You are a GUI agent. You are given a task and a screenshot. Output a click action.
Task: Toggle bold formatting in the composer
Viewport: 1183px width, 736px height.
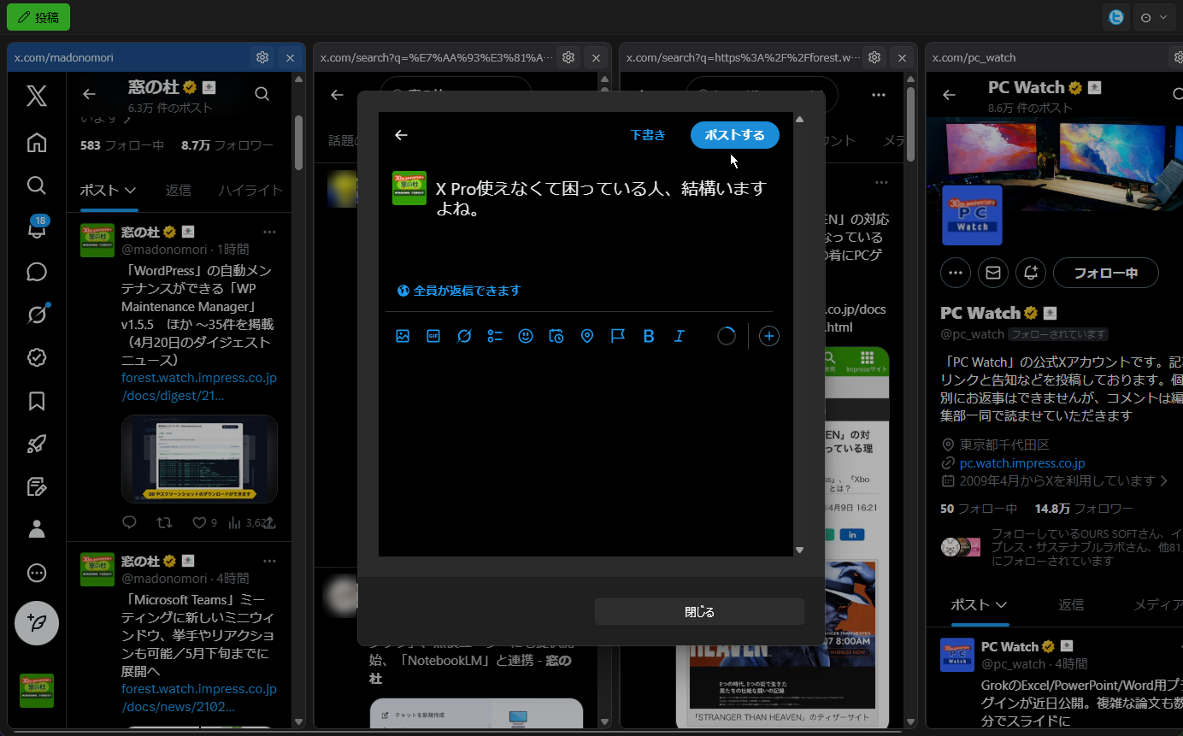[648, 336]
